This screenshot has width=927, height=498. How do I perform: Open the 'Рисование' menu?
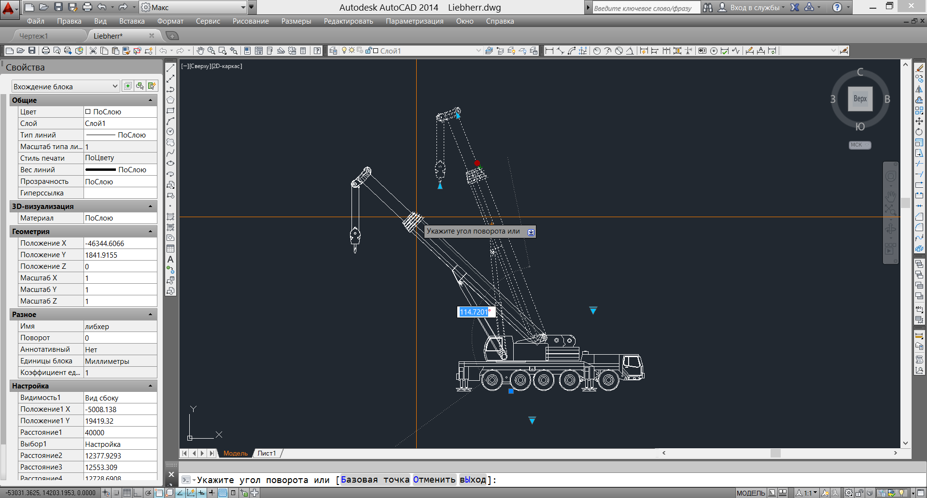[x=251, y=21]
